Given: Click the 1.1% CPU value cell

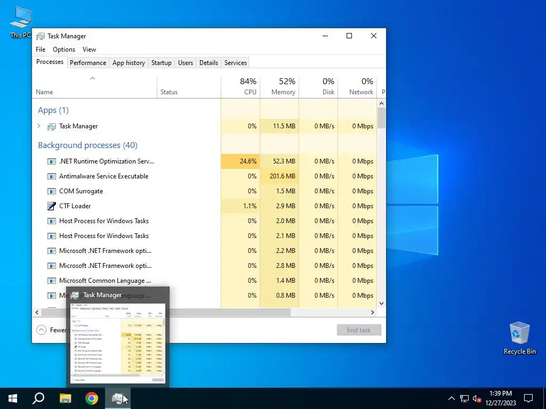Looking at the screenshot, I should [240, 206].
